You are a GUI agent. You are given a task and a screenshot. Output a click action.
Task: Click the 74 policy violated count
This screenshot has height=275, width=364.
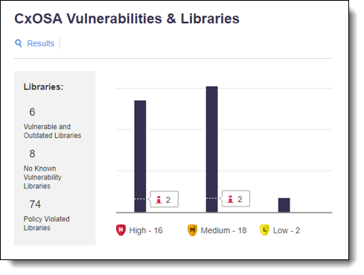pos(35,204)
